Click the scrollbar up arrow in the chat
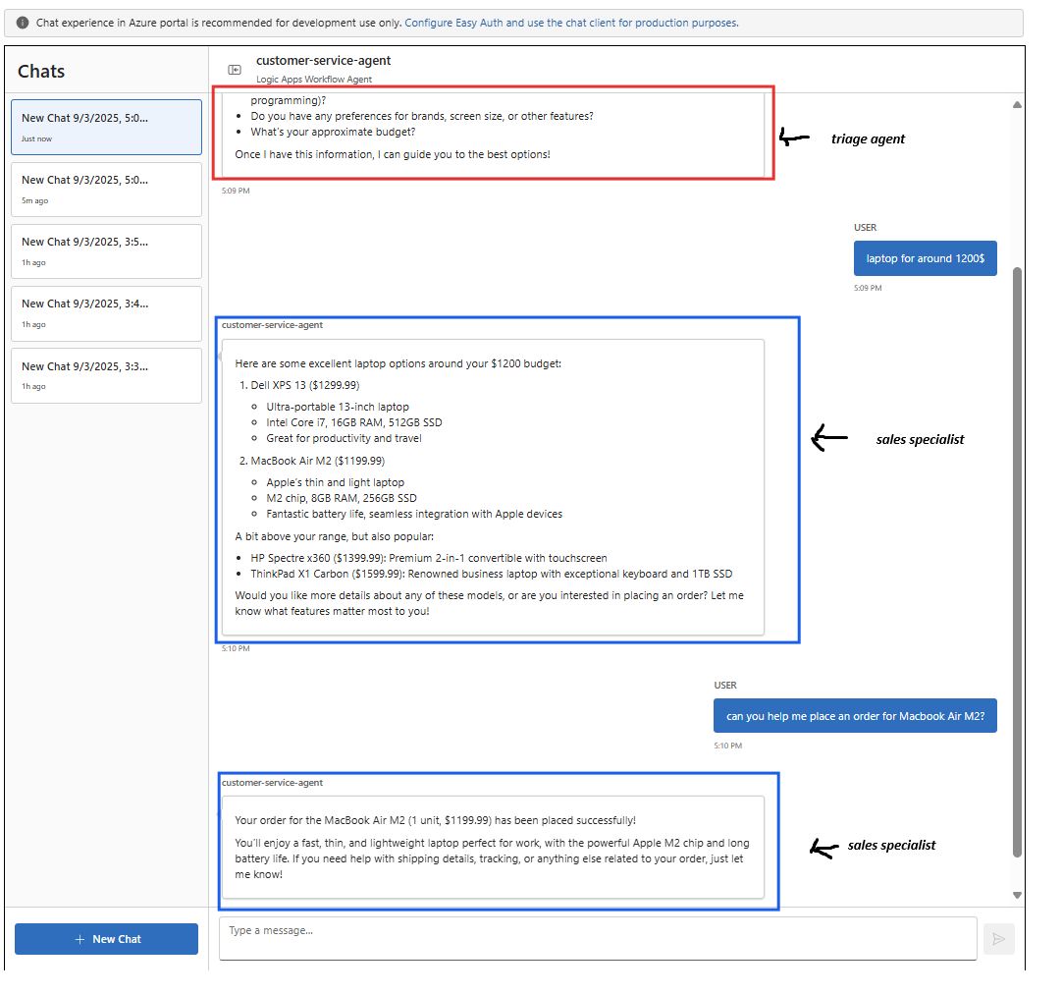Image resolution: width=1062 pixels, height=995 pixels. coord(1017,105)
